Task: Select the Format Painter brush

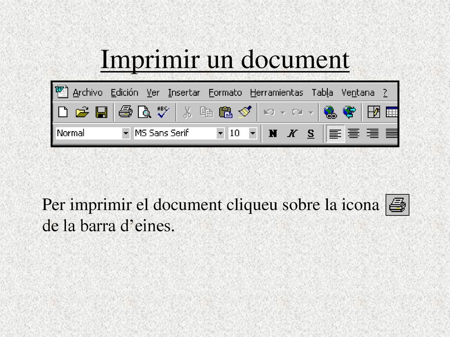Action: point(245,112)
